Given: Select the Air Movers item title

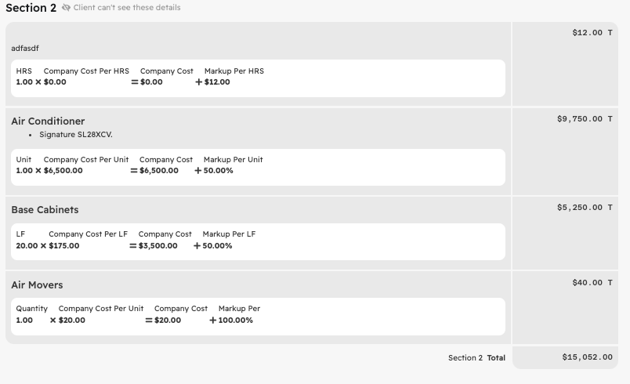Looking at the screenshot, I should click(x=37, y=285).
